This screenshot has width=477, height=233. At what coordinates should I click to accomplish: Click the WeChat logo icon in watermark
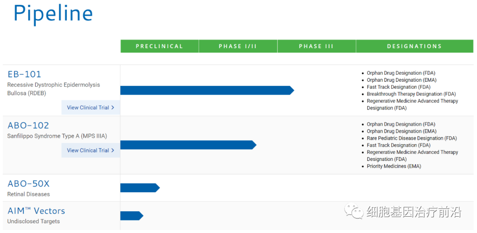(354, 212)
